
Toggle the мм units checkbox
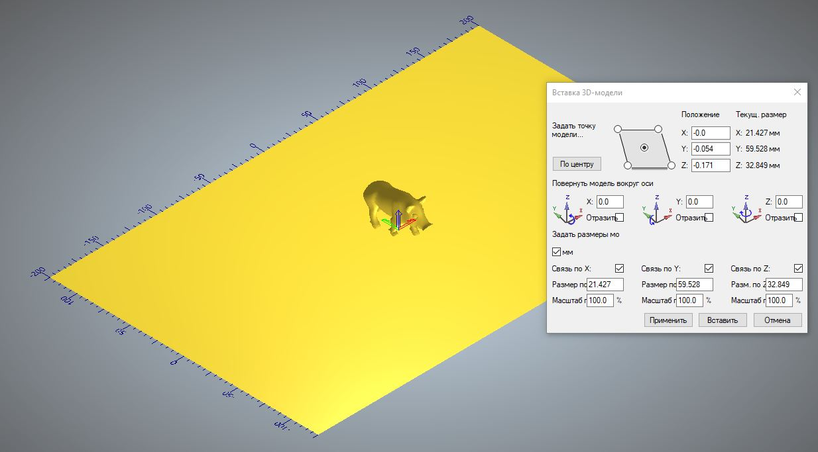[557, 251]
